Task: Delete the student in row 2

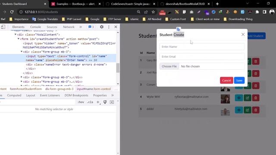Action: point(256,74)
